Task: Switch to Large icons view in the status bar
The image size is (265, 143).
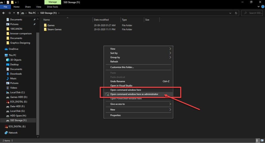Action: click(x=262, y=140)
